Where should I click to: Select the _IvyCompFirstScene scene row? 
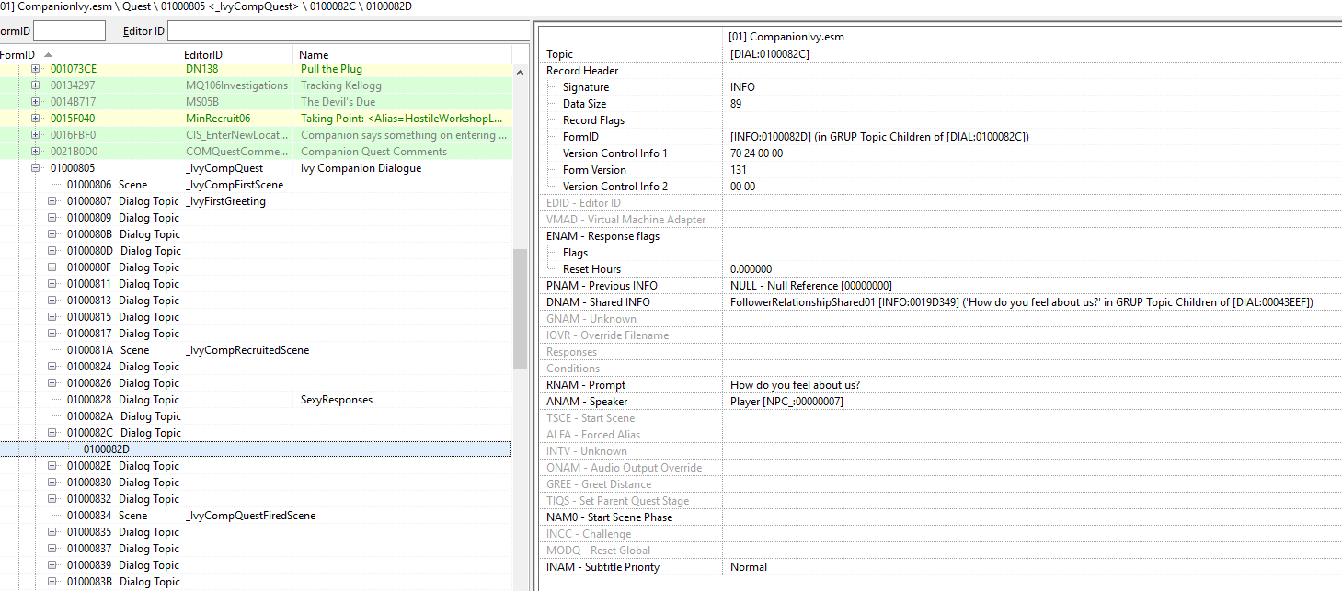256,185
